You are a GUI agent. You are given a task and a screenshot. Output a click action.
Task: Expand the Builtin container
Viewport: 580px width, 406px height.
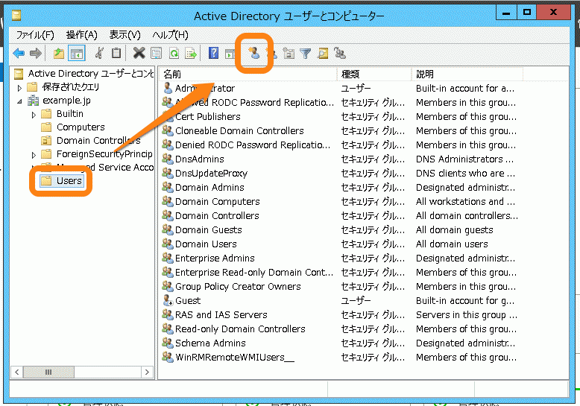click(x=34, y=115)
